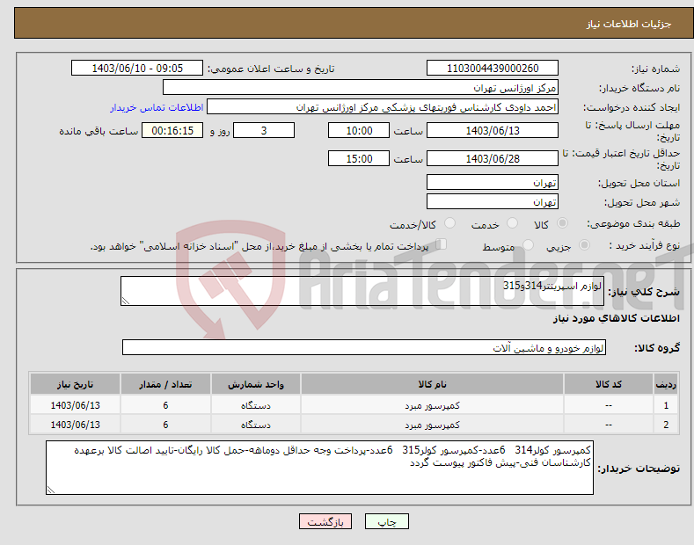This screenshot has height=545, width=694.
Task: Click the price validity date 1403/06/28 field
Action: (493, 158)
